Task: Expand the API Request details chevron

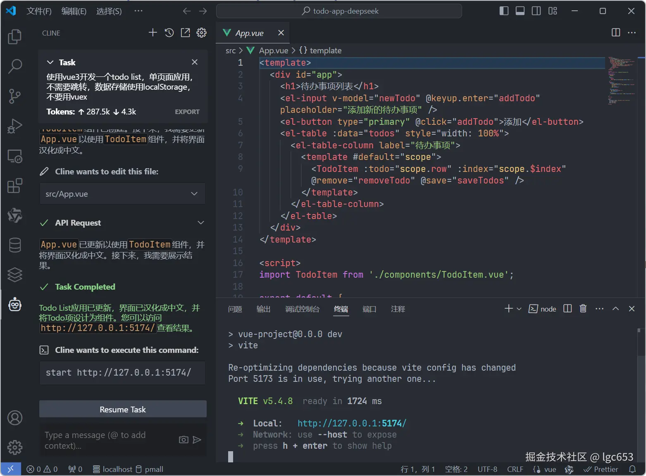Action: tap(201, 223)
